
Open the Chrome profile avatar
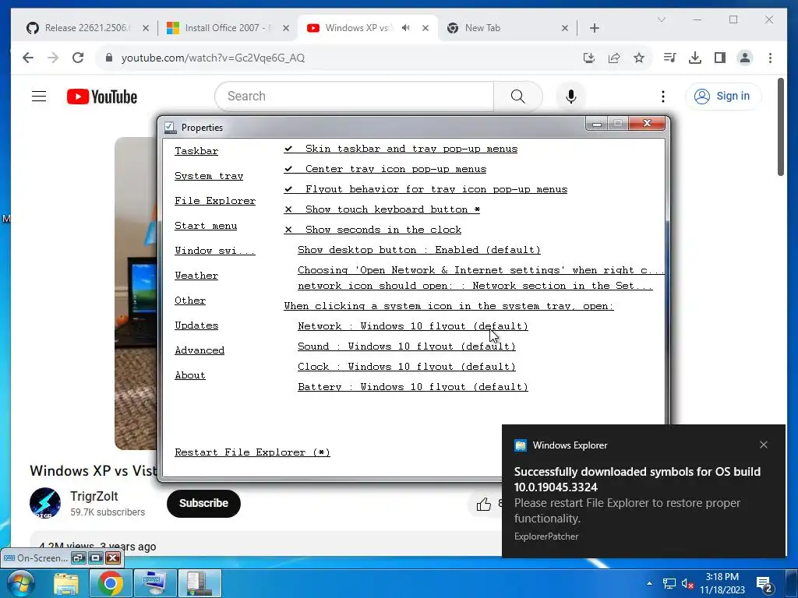pos(744,58)
